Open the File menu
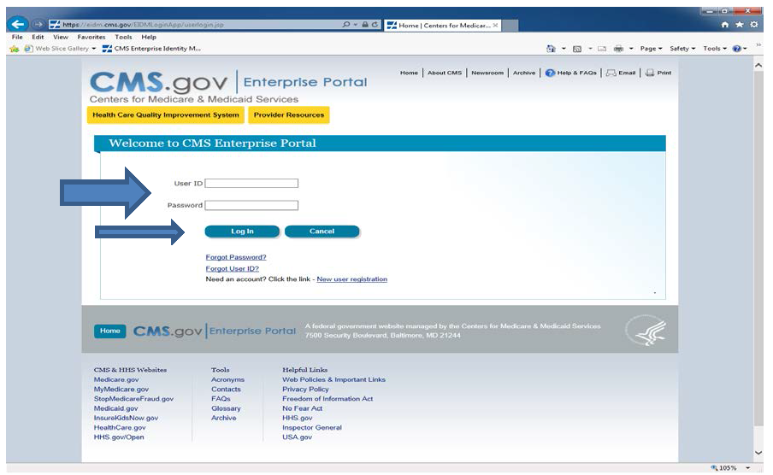The height and width of the screenshot is (475, 773). click(17, 37)
